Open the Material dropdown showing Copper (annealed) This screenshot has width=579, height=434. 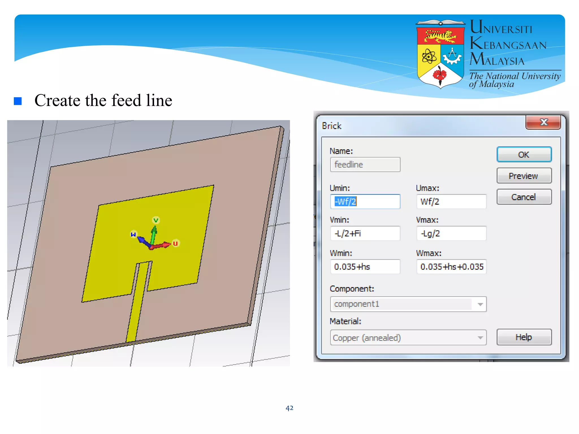[408, 338]
